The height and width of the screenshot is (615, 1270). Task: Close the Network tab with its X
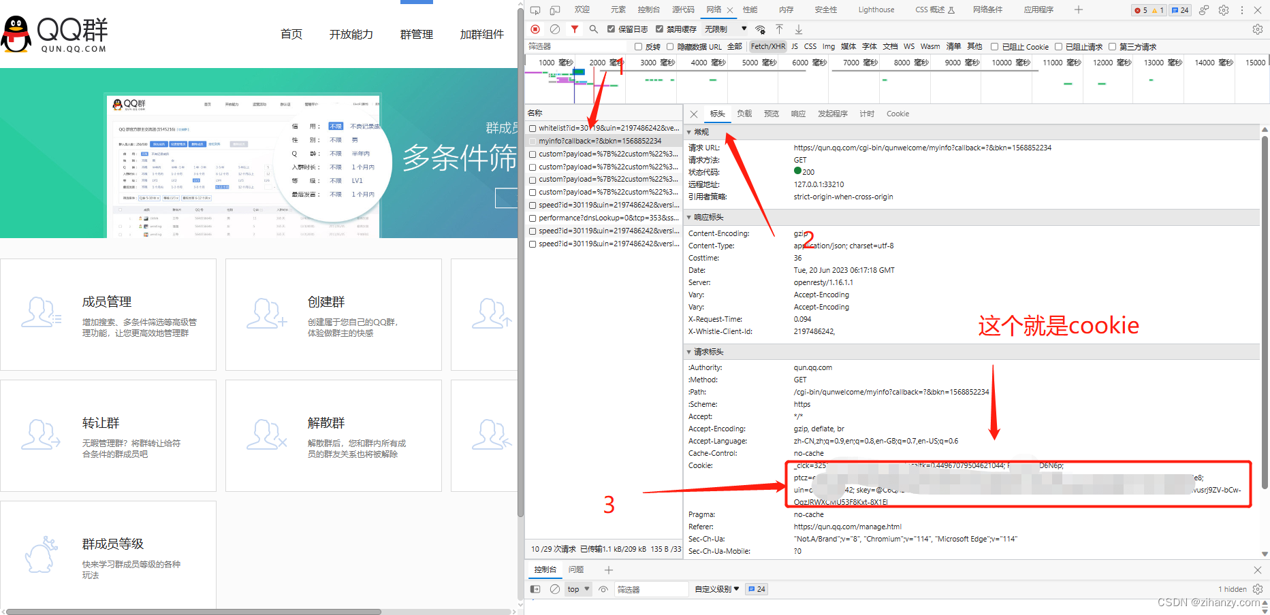[x=730, y=10]
